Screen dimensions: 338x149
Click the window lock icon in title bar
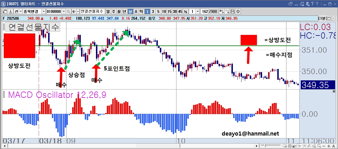click(x=302, y=4)
